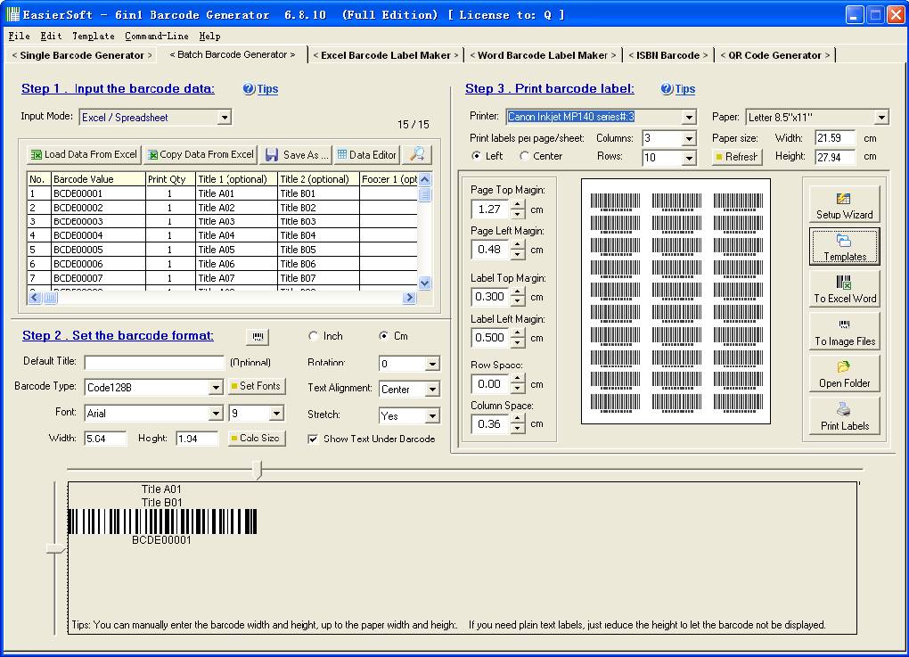Select Center label alignment option

coord(525,156)
